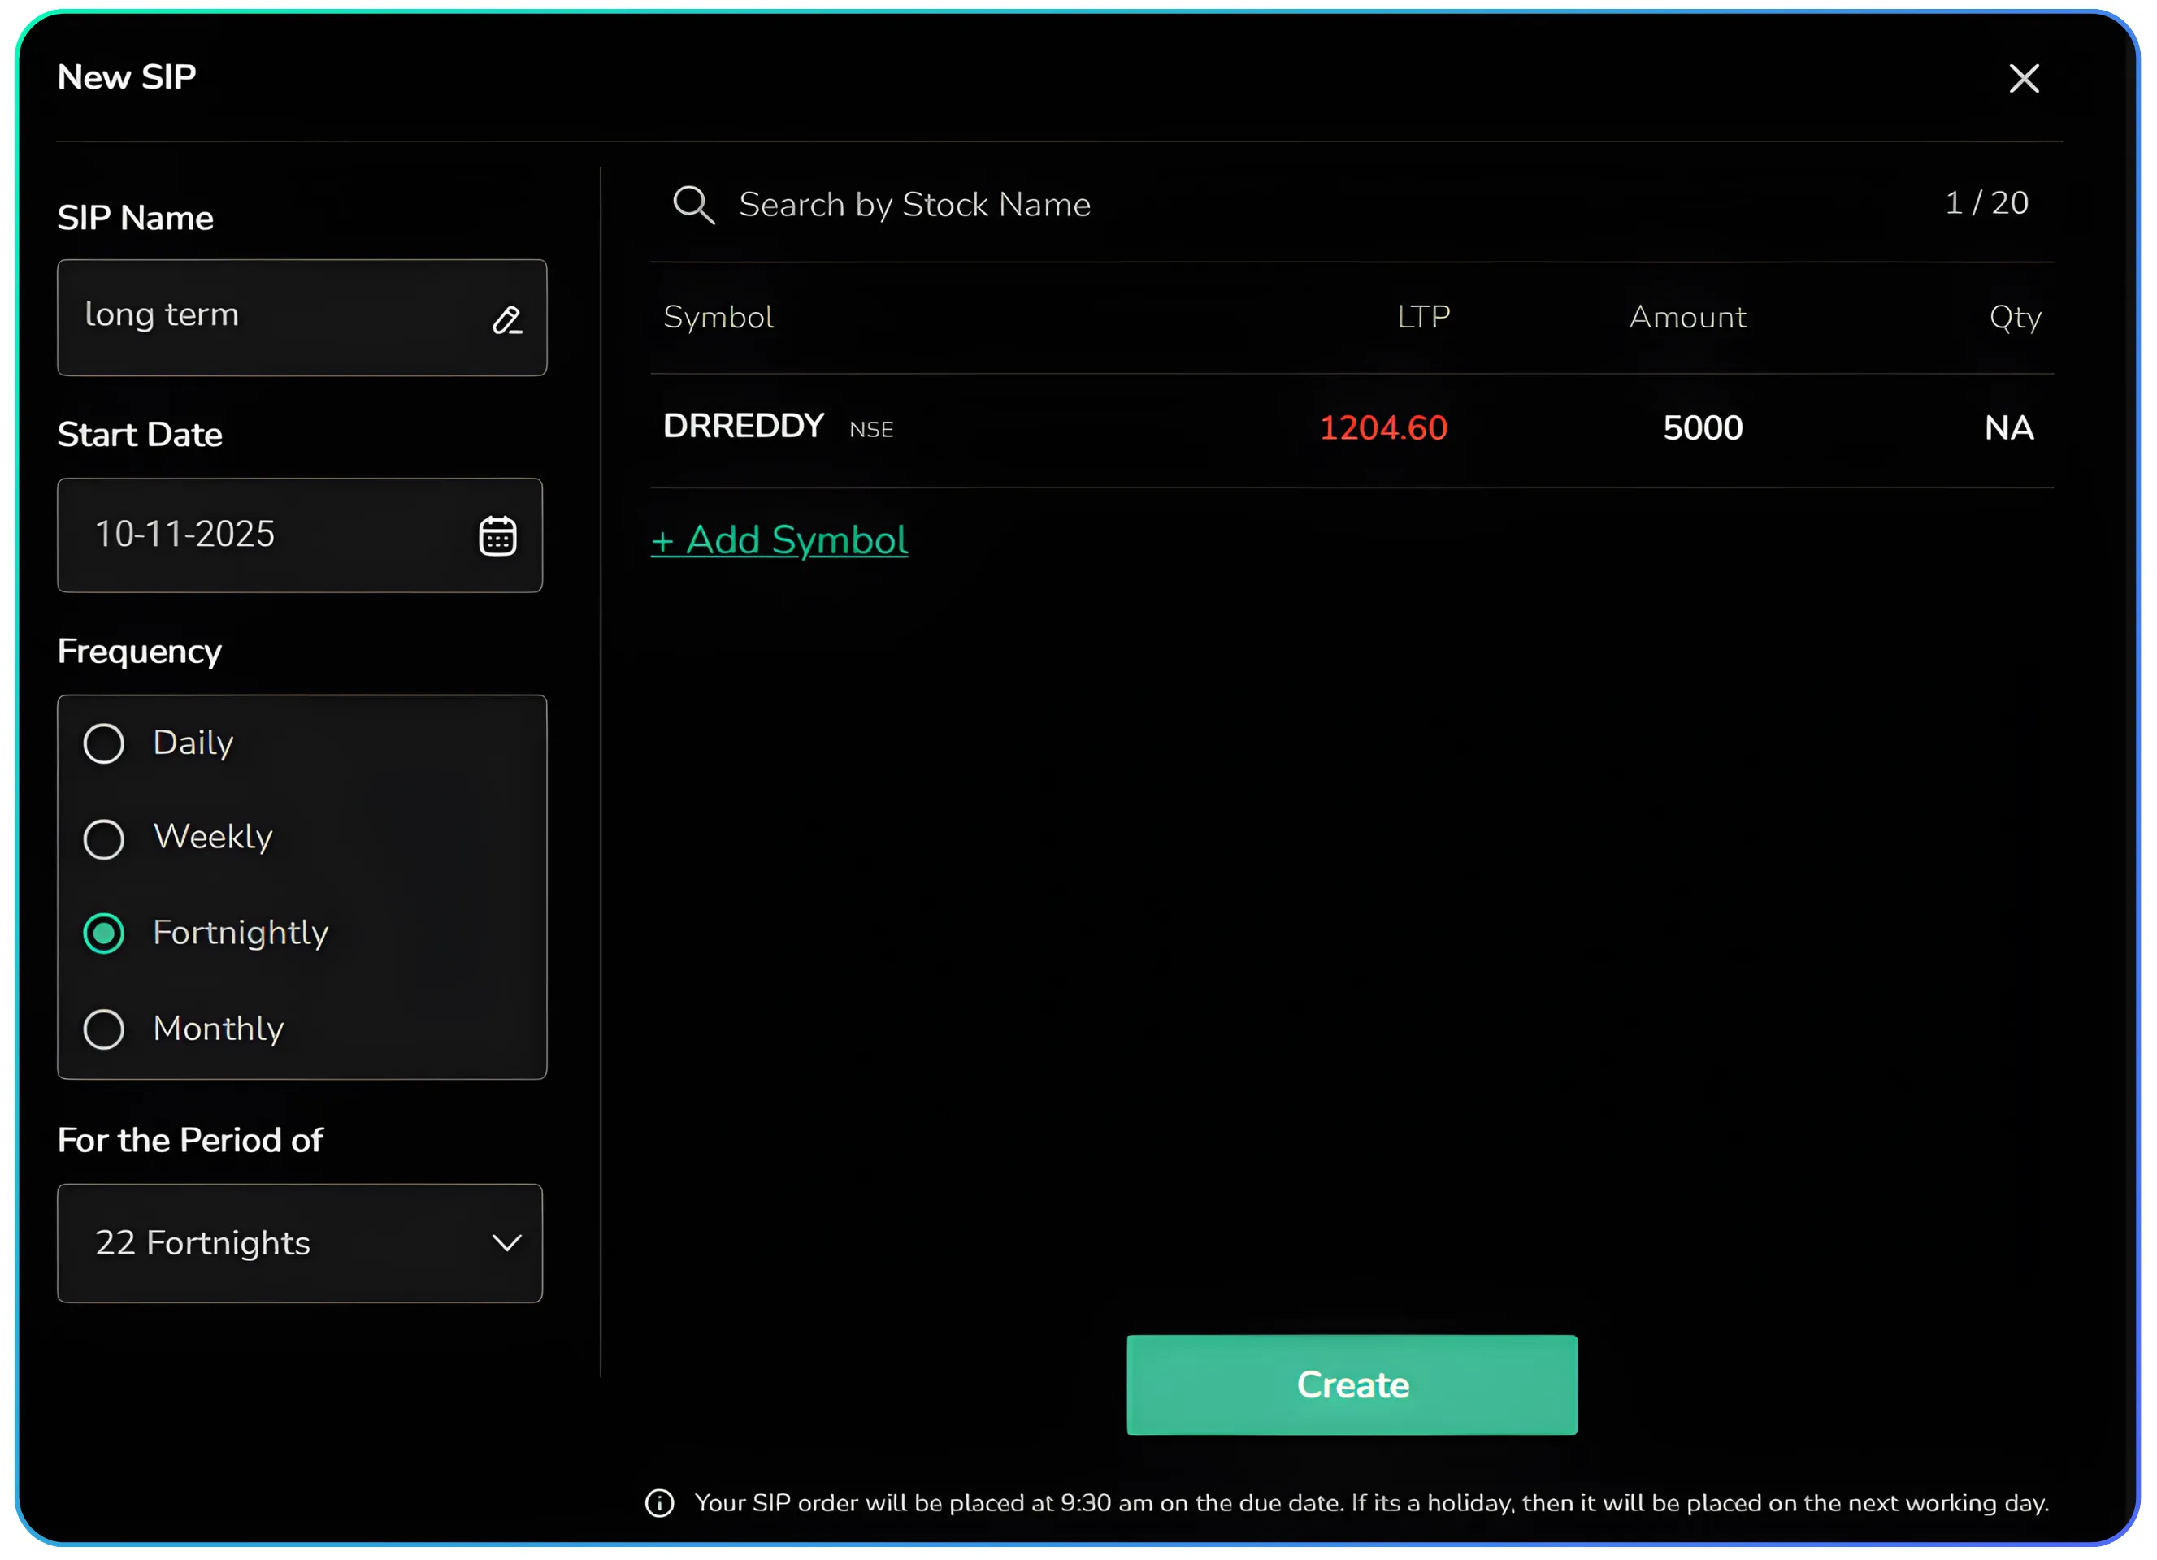The image size is (2157, 1560).
Task: Click the LTP column header
Action: click(1423, 317)
